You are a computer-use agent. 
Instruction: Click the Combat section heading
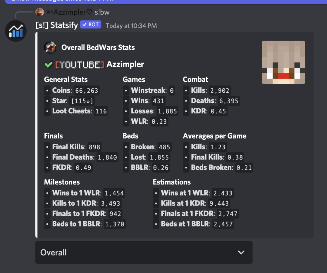[195, 80]
